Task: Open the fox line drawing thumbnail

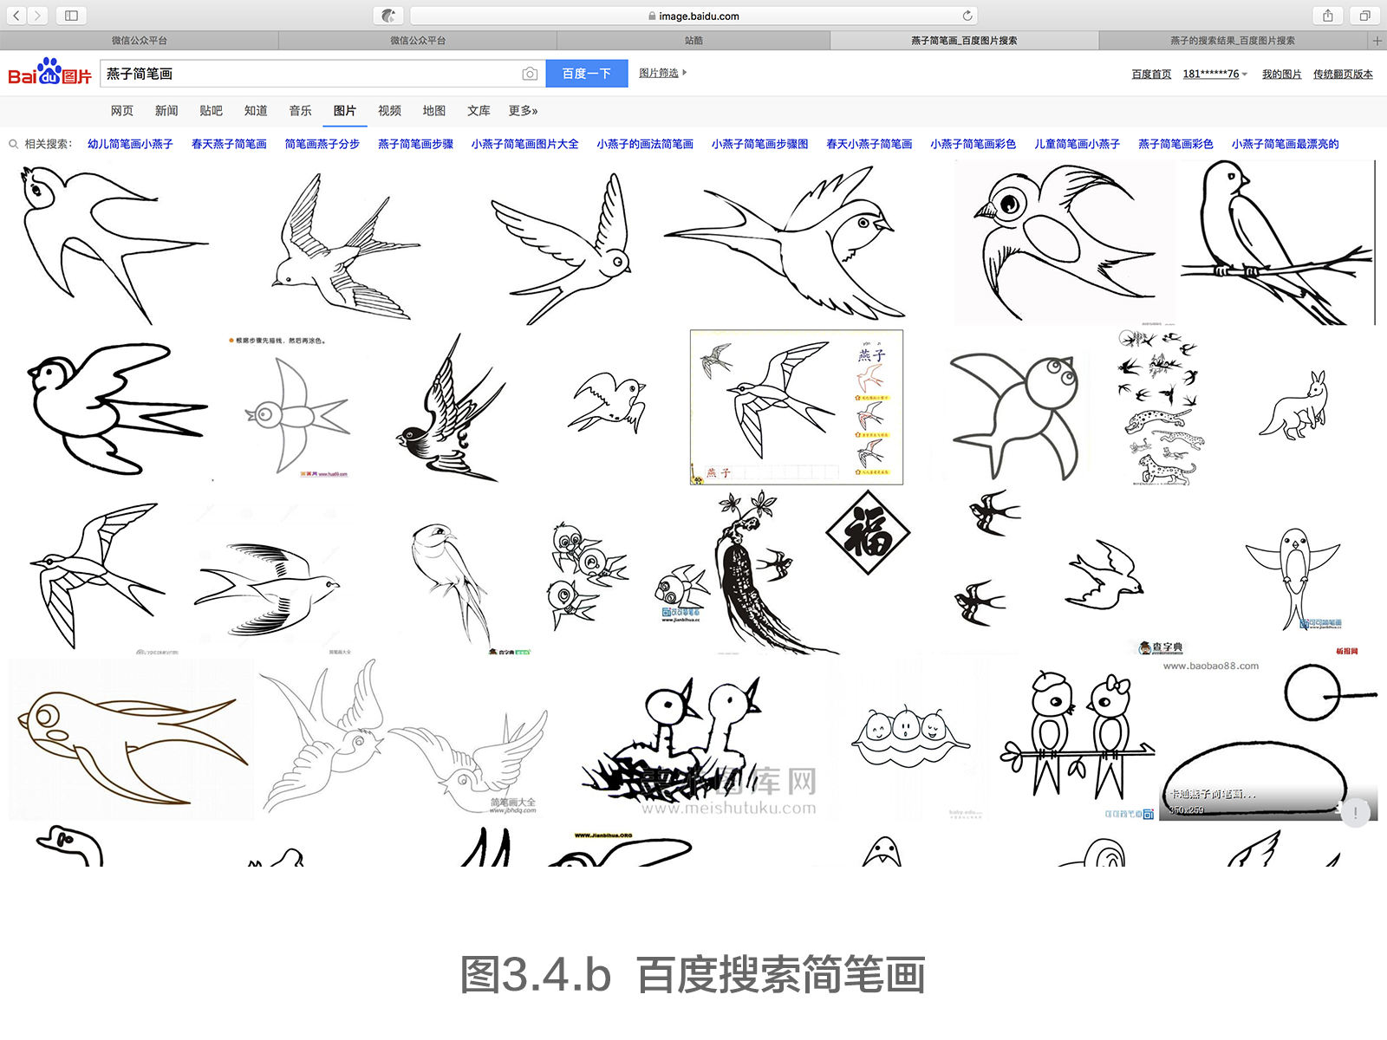Action: tap(1293, 406)
